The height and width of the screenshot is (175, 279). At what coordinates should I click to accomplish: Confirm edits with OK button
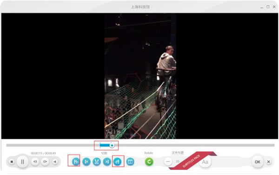point(257,162)
